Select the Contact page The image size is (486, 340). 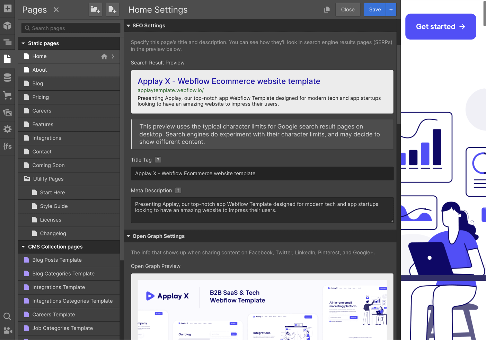69,152
